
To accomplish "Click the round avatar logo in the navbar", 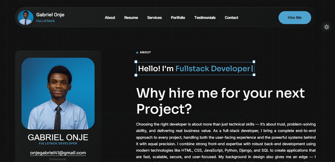I will pyautogui.click(x=25, y=18).
